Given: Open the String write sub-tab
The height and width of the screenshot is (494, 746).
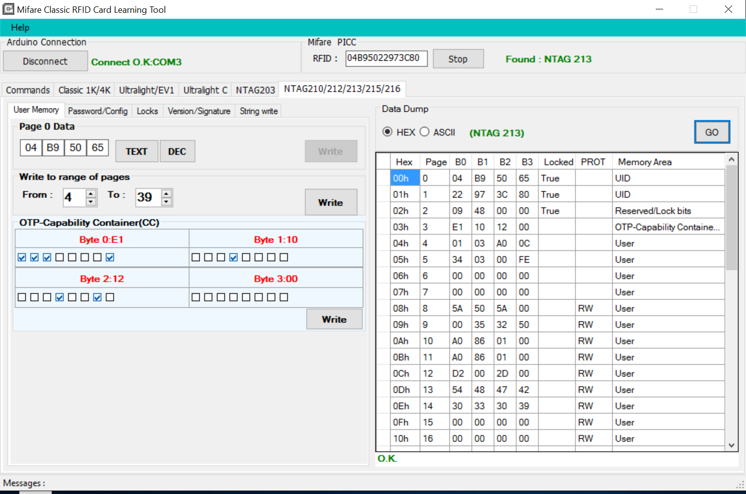Looking at the screenshot, I should click(259, 111).
